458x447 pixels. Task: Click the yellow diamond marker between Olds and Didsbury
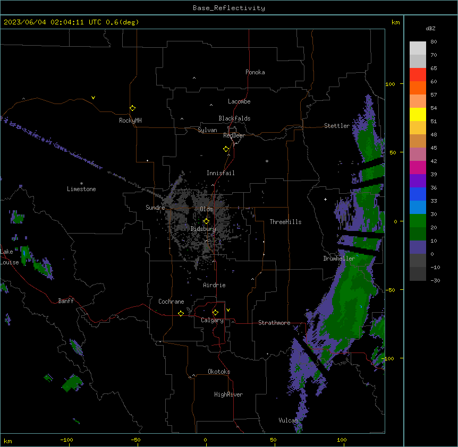pyautogui.click(x=206, y=221)
